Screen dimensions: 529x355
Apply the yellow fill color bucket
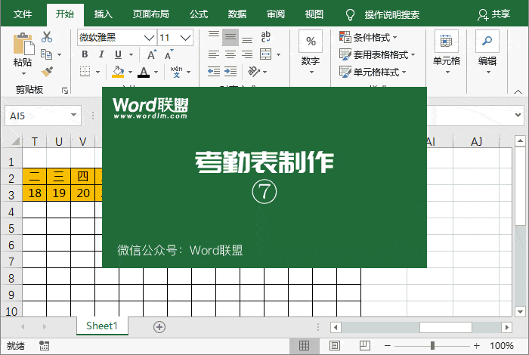click(118, 72)
